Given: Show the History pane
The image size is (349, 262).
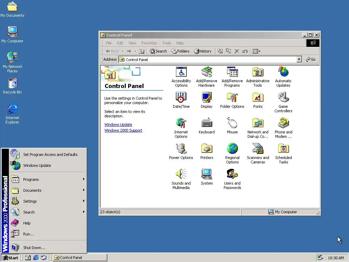Looking at the screenshot, I should pyautogui.click(x=202, y=51).
